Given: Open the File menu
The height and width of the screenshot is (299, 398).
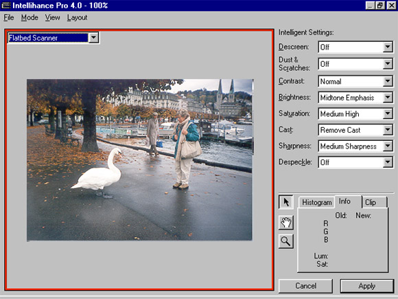Looking at the screenshot, I should pos(9,18).
